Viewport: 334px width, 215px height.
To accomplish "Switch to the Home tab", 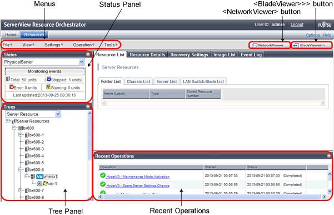I will (11, 35).
